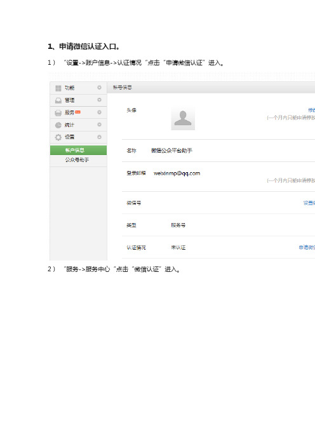Collapse the 设置 section arrow

[99, 137]
